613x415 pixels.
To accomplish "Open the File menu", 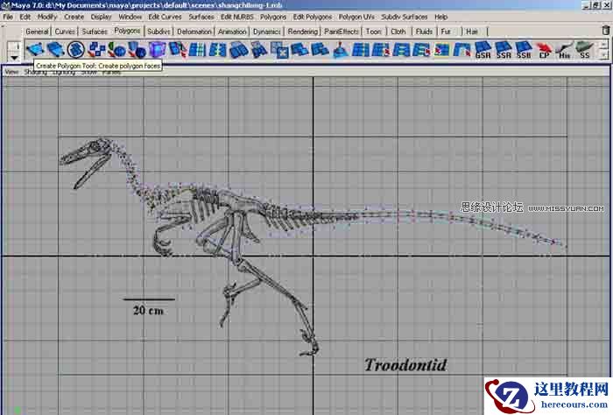I will coord(8,17).
